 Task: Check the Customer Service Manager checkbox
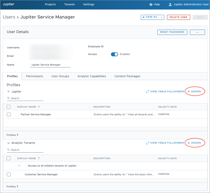(x=9, y=174)
